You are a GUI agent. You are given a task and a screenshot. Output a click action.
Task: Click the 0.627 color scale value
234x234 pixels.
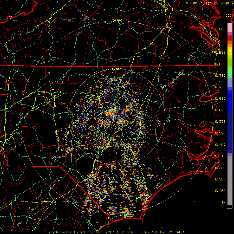220,110
